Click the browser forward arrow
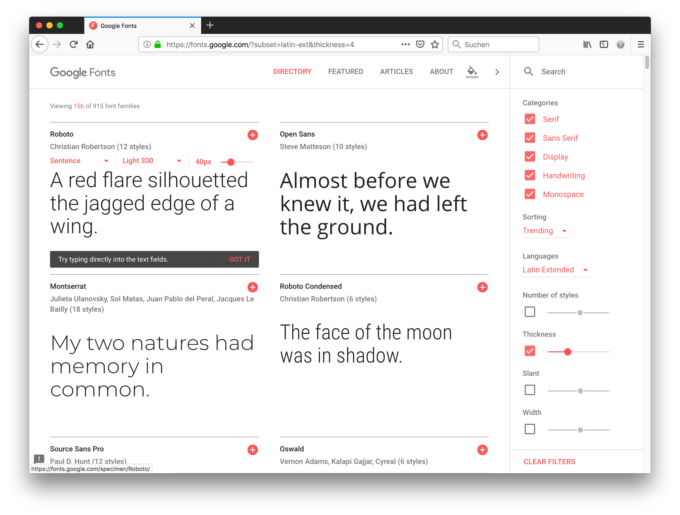The image size is (680, 515). tap(57, 45)
